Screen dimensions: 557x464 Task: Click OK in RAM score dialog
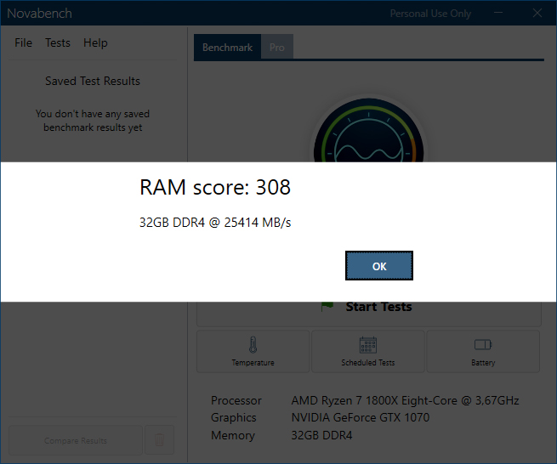(x=379, y=265)
